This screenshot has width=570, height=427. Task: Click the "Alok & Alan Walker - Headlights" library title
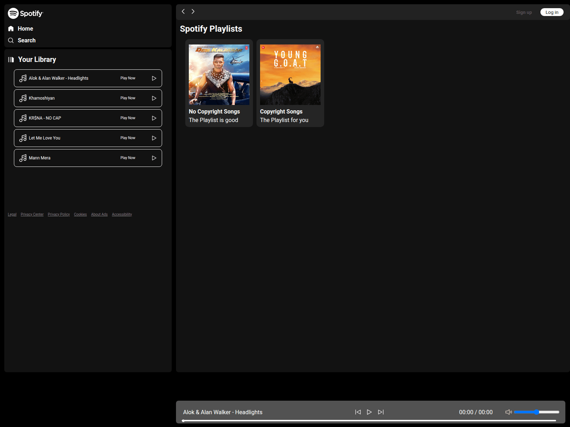[x=58, y=78]
